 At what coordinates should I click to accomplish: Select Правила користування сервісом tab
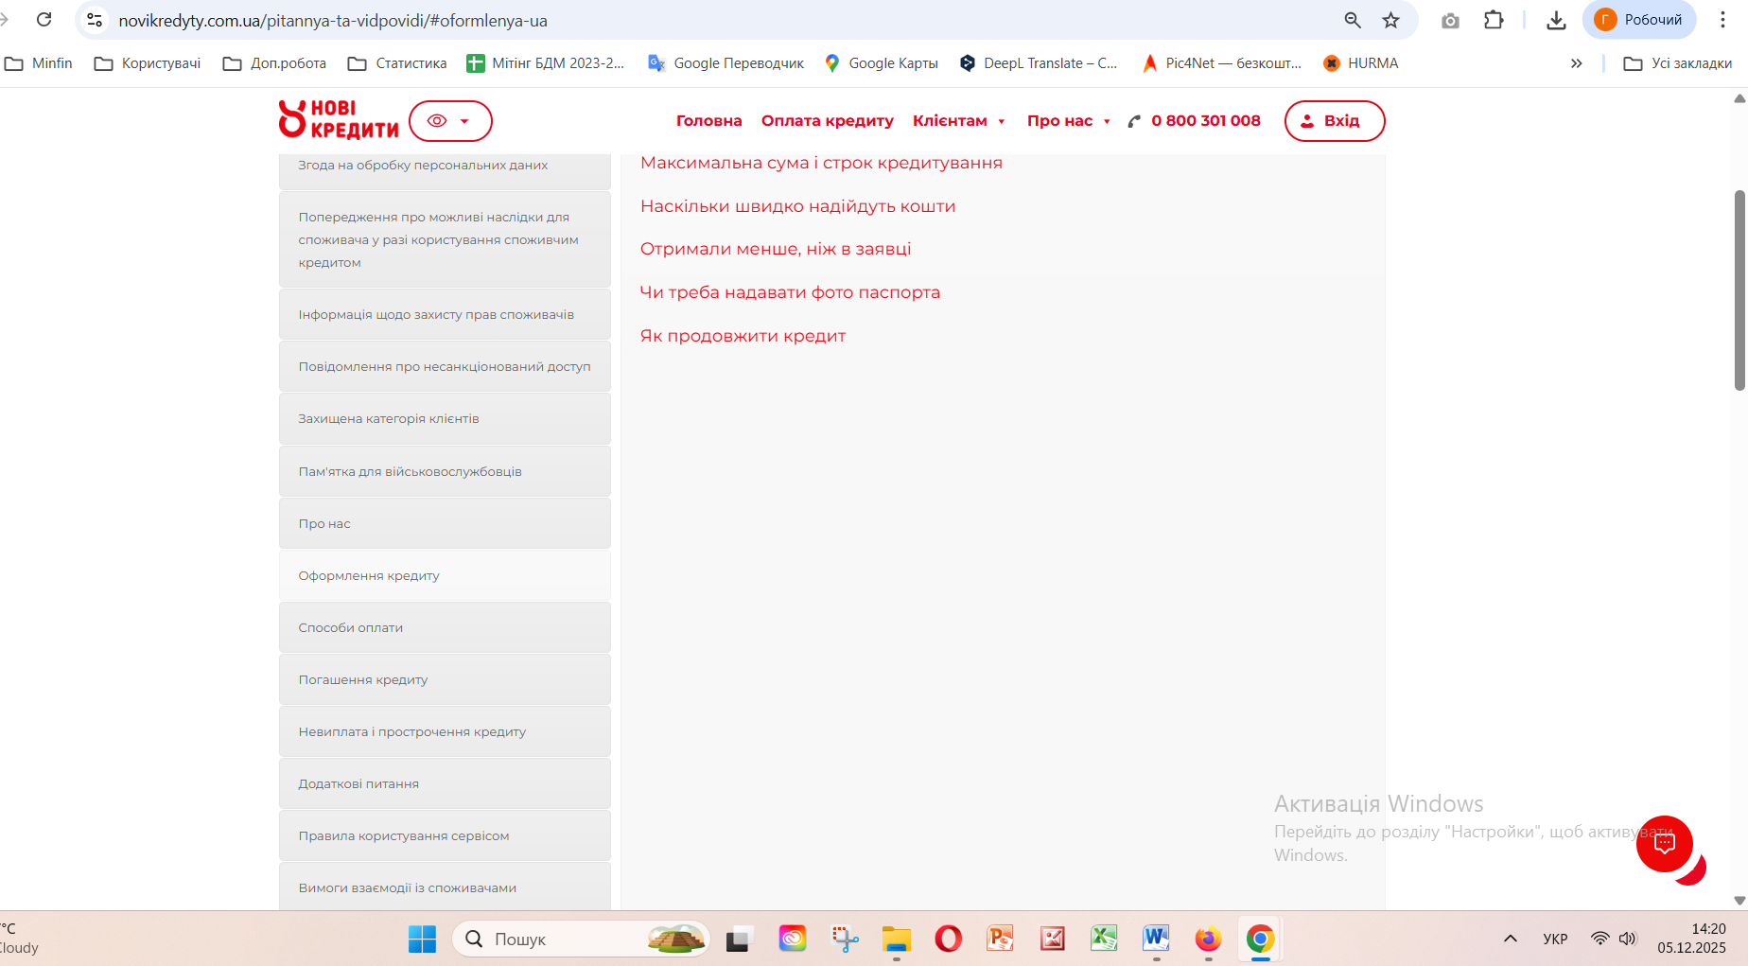(445, 835)
